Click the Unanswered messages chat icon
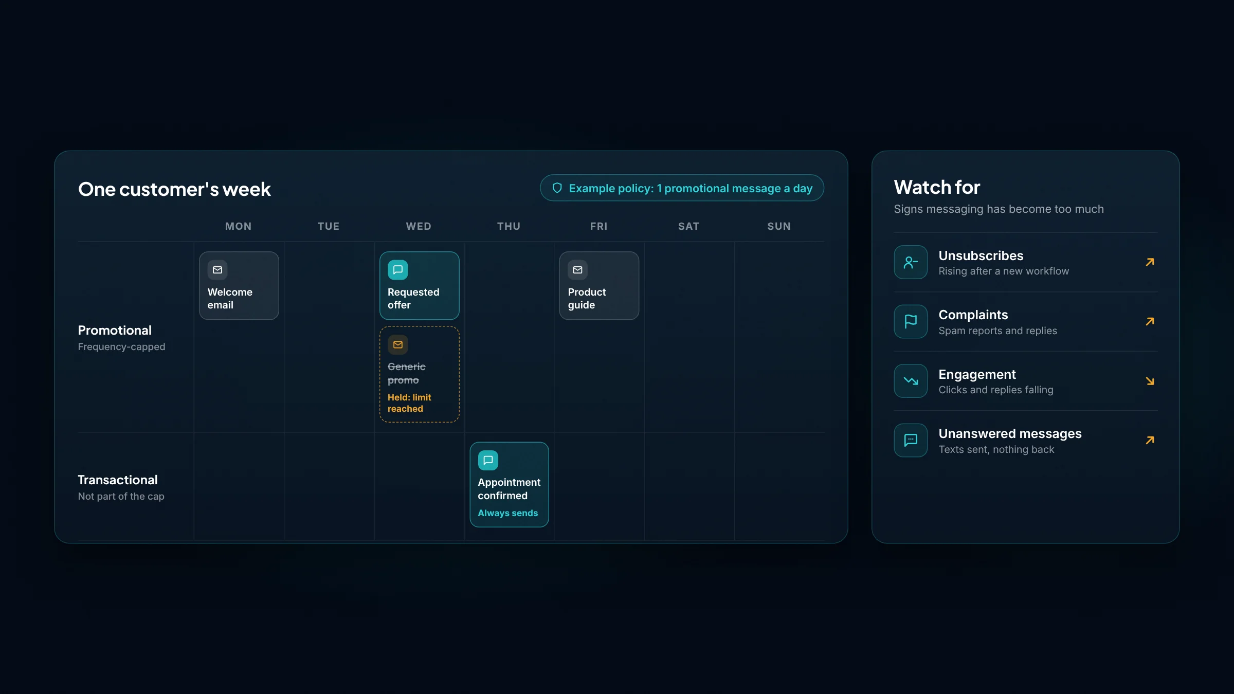Viewport: 1234px width, 694px height. click(x=911, y=441)
